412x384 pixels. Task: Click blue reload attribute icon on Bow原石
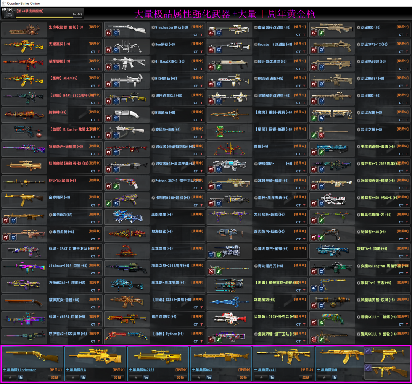[116, 50]
